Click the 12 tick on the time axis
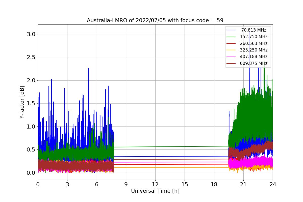 (155, 185)
